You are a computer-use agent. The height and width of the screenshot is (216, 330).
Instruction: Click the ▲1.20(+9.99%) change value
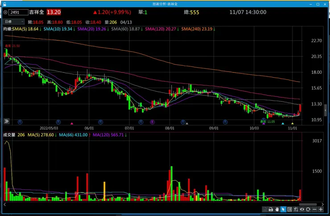tap(112, 12)
